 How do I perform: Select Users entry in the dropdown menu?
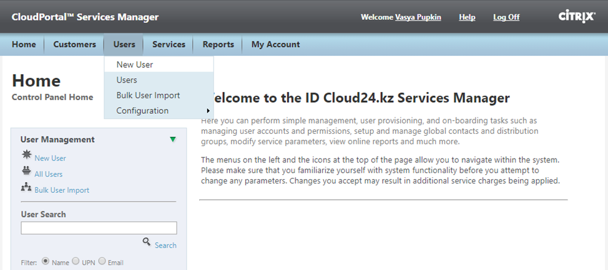(127, 80)
